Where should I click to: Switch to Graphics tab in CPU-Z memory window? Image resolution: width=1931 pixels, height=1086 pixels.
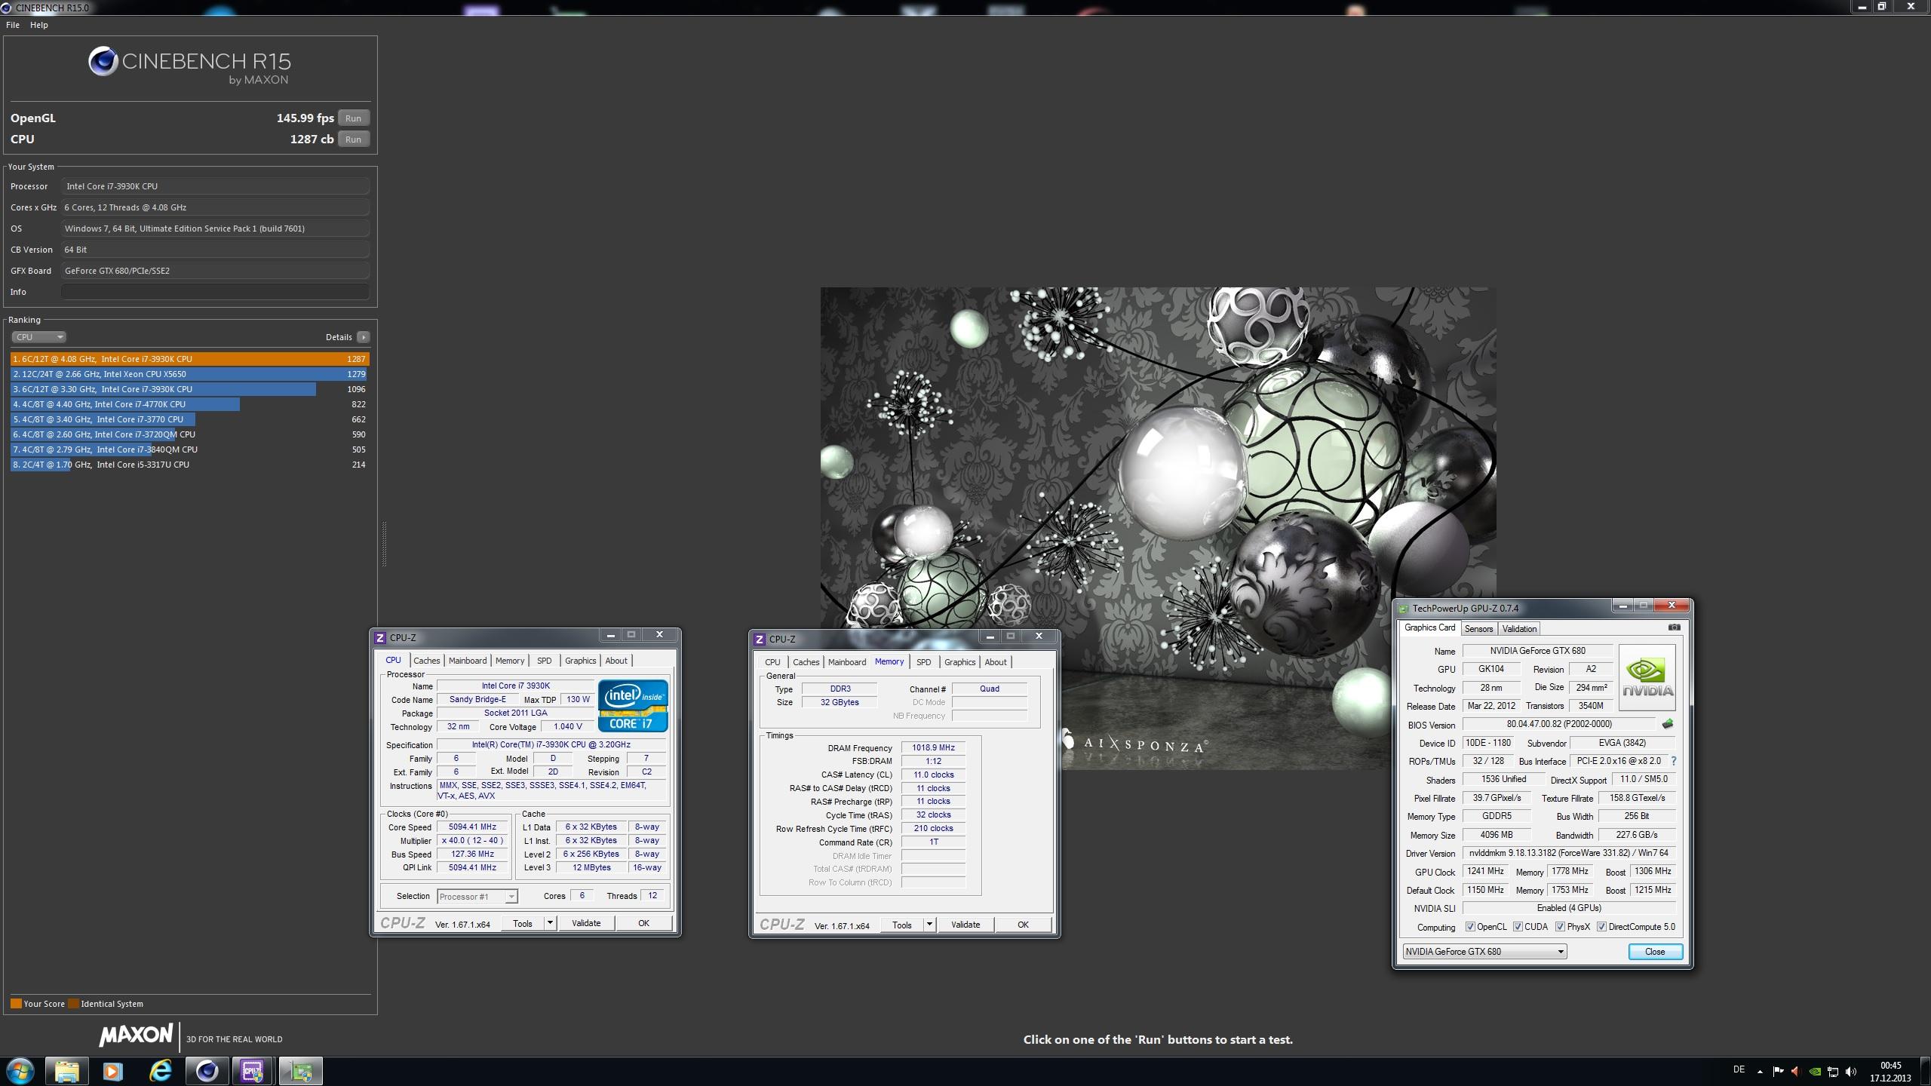point(959,662)
